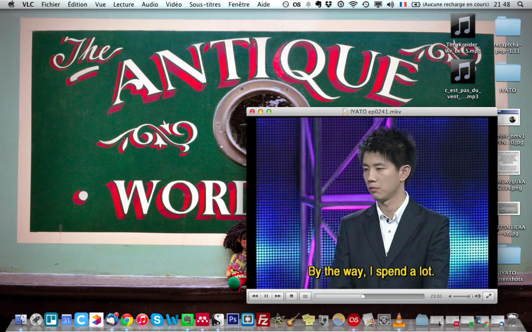Launch Photoshop from the dock

pos(233,319)
